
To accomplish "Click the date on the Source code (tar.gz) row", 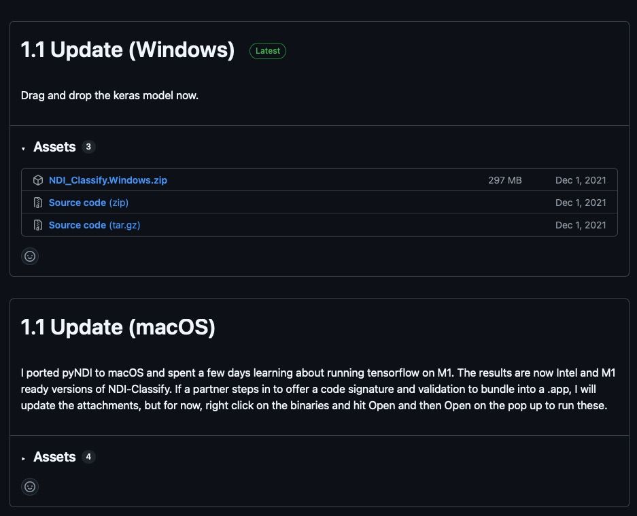I will pos(580,225).
